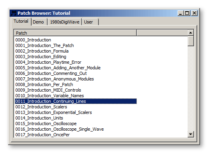Select 0007_Introduction_Anonymous_Modules

[x=55, y=79]
